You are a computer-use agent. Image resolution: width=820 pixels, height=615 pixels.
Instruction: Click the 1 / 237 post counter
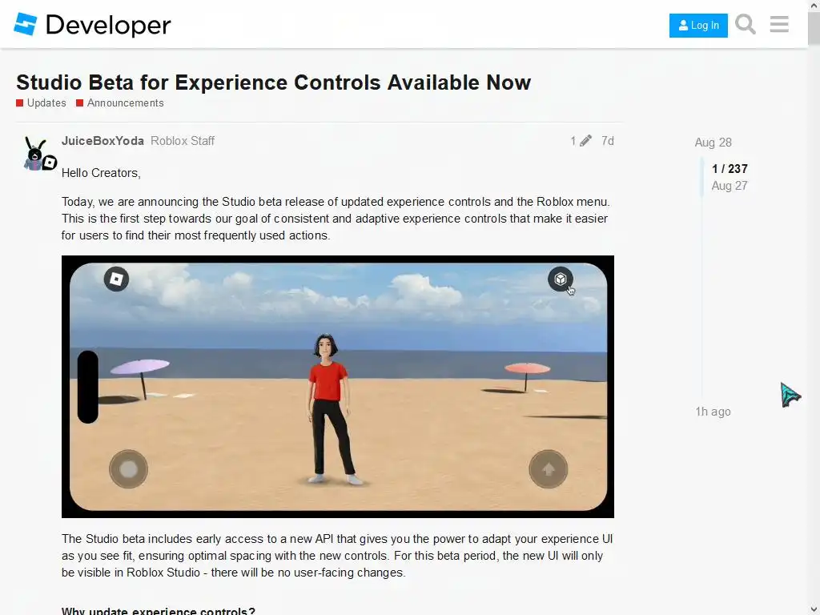pyautogui.click(x=730, y=168)
